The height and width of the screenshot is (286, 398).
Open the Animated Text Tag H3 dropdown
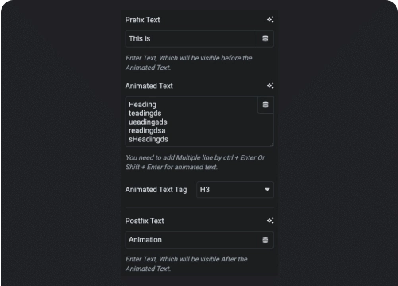click(x=235, y=190)
